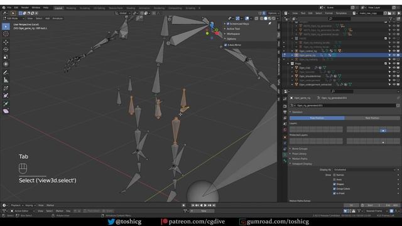Switch to solid viewport shading
This screenshot has height=226, width=402.
tap(266, 18)
